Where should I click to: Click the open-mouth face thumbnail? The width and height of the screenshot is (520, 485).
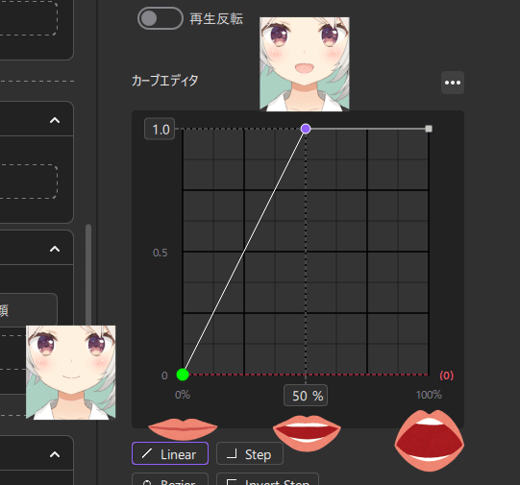click(305, 64)
